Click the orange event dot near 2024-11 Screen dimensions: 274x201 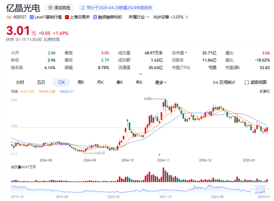(159, 155)
